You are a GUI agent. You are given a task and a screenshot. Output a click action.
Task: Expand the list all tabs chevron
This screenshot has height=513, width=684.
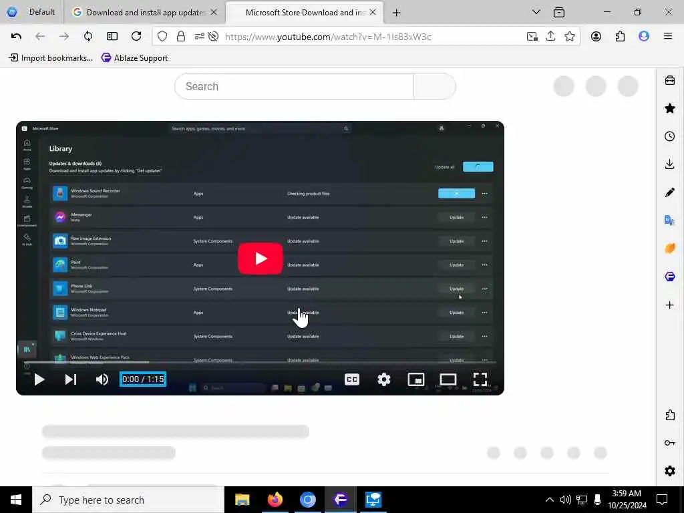[536, 12]
